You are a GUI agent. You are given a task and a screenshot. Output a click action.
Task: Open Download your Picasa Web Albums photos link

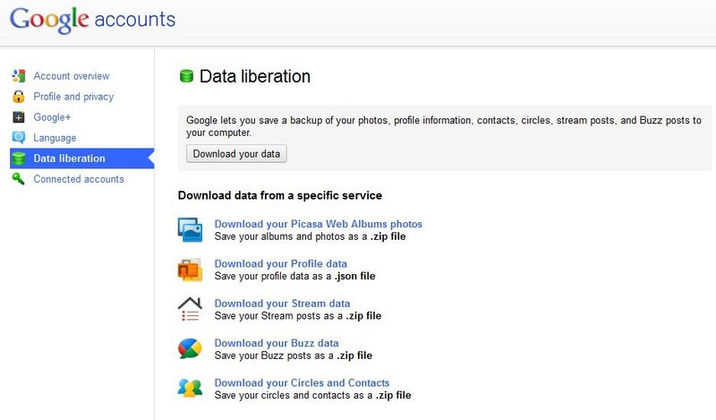coord(319,224)
